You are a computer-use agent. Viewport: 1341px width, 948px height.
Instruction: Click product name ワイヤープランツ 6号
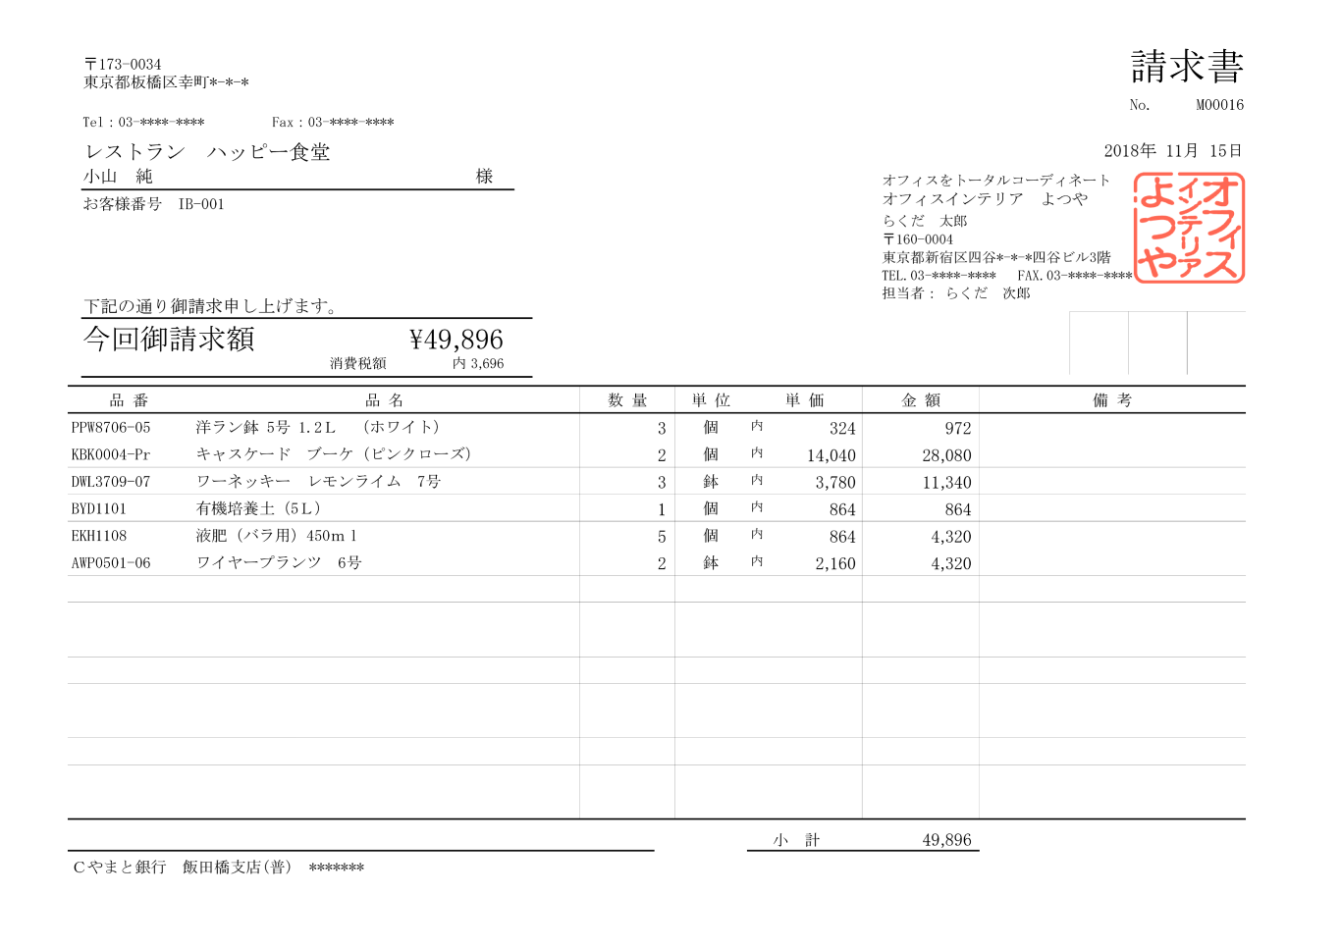point(279,563)
